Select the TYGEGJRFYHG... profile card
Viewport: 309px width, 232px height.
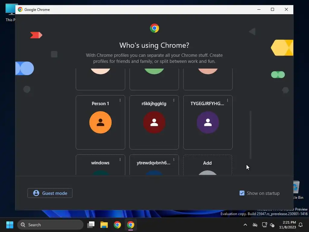(x=208, y=122)
